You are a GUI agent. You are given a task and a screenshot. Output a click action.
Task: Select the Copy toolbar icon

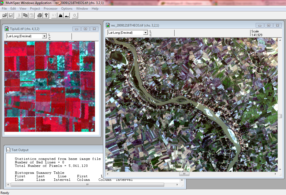pyautogui.click(x=25, y=15)
